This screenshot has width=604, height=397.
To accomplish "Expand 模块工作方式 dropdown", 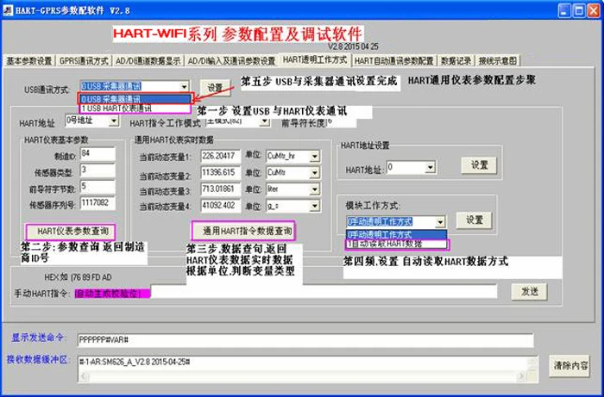I will [x=440, y=221].
